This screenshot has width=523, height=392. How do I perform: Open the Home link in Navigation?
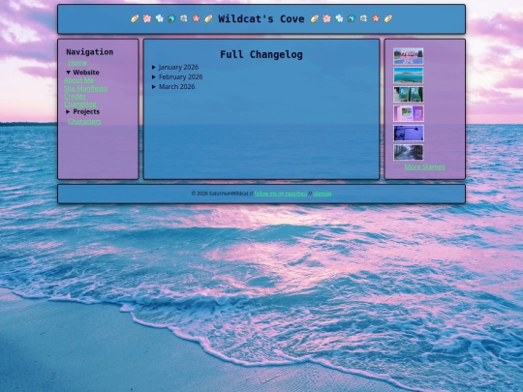(x=77, y=63)
